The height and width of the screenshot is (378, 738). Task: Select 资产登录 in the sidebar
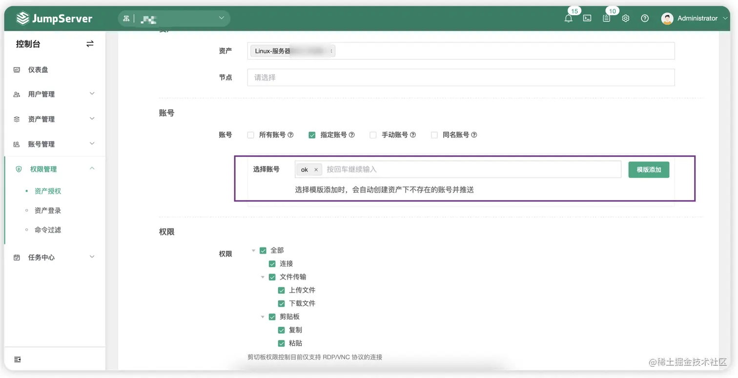click(47, 210)
